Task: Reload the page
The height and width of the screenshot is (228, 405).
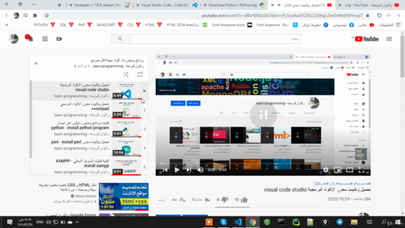Action: pos(379,15)
